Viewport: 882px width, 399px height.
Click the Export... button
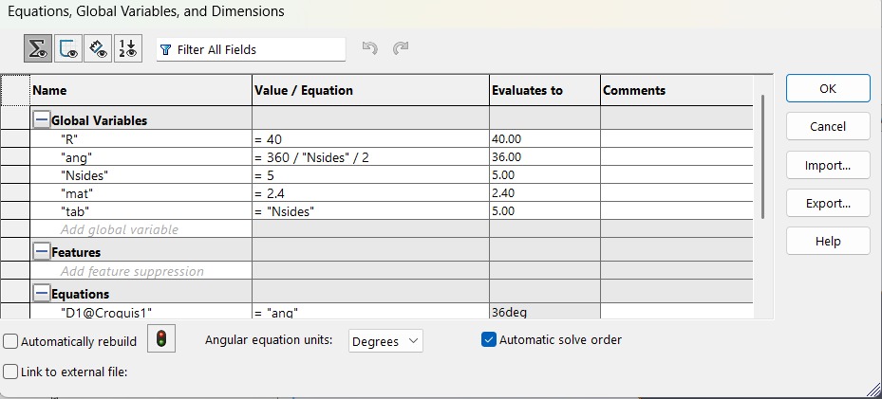coord(828,203)
